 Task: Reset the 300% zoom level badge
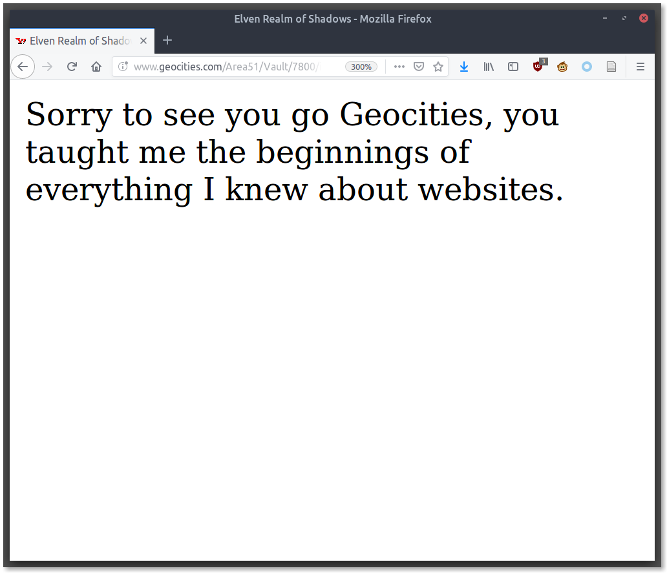click(x=361, y=67)
